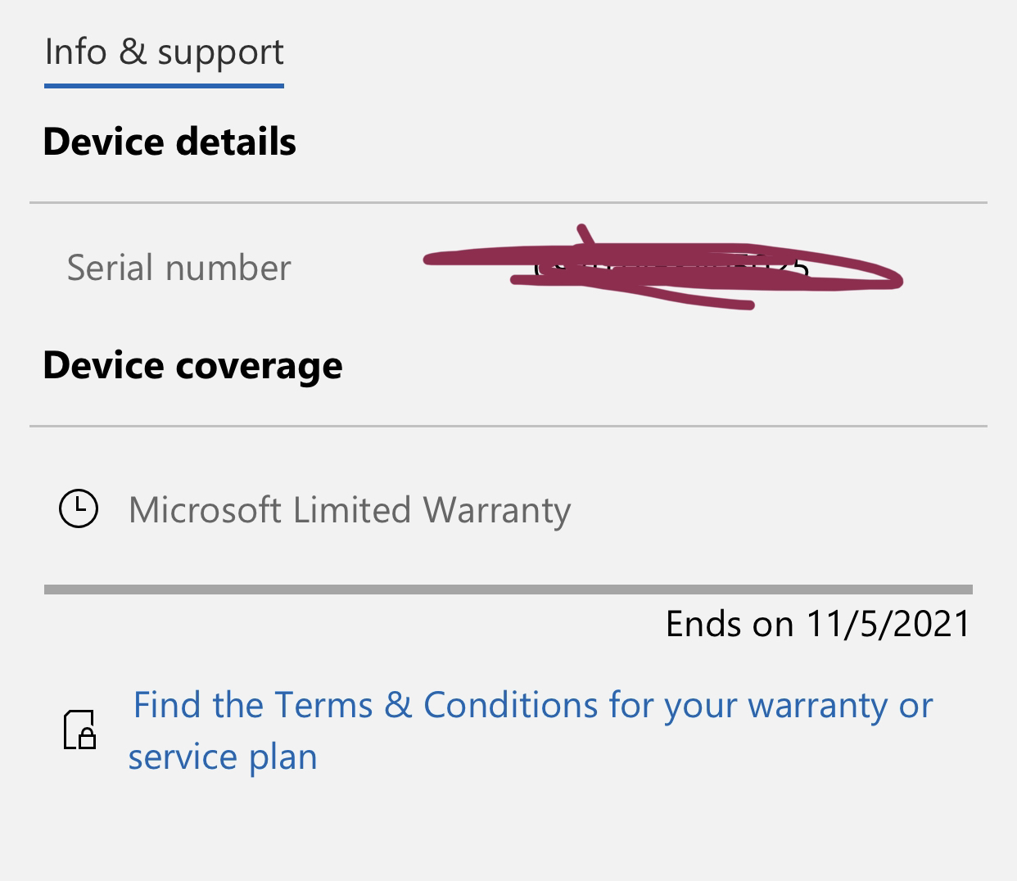
Task: Click the gray warranty coverage progress bar
Action: [508, 589]
